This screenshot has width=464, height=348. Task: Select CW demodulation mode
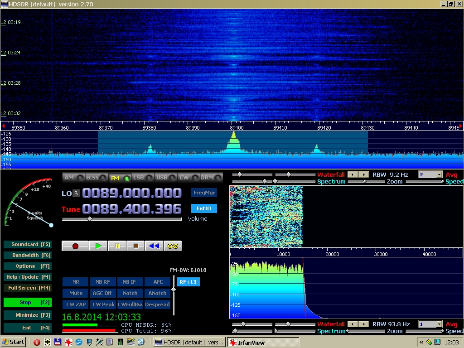[188, 178]
